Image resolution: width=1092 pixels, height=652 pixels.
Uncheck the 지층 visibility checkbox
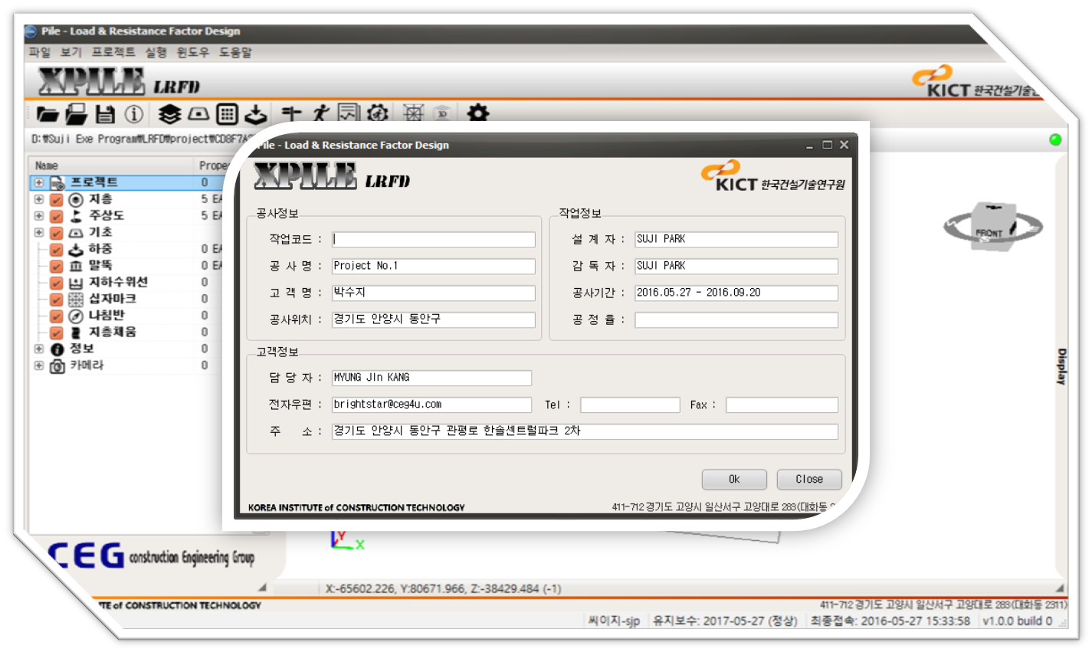coord(56,199)
